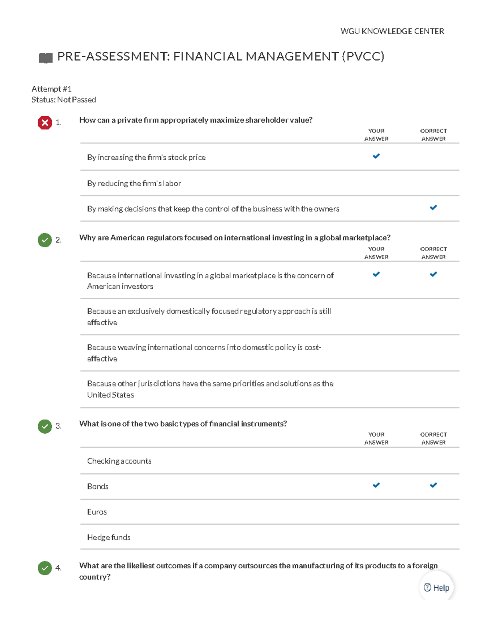This screenshot has height=622, width=481.
Task: Click your-answer checkmark for American investors option
Action: [376, 274]
